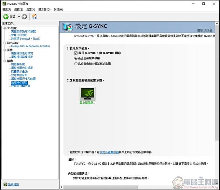The height and width of the screenshot is (190, 220).
Task: Click the 後退 back button label
Action: point(12,17)
